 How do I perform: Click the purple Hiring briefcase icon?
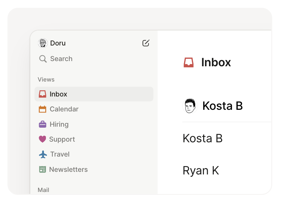coord(42,124)
